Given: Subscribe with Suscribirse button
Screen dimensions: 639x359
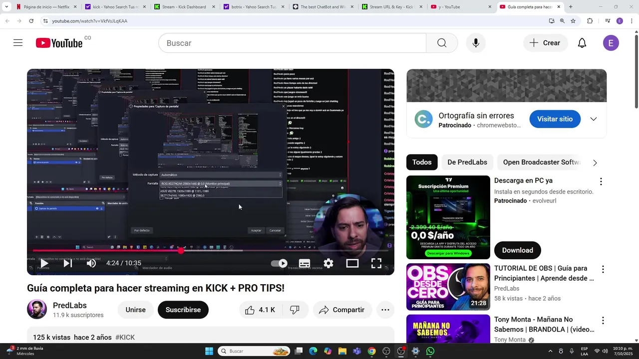Looking at the screenshot, I should [x=183, y=310].
